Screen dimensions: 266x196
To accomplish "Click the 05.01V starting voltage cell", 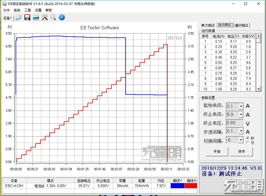I will (84, 186).
